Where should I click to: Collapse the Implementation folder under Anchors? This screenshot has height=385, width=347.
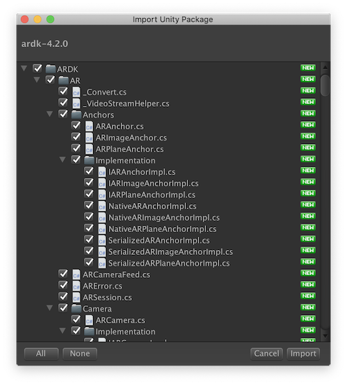pos(62,159)
